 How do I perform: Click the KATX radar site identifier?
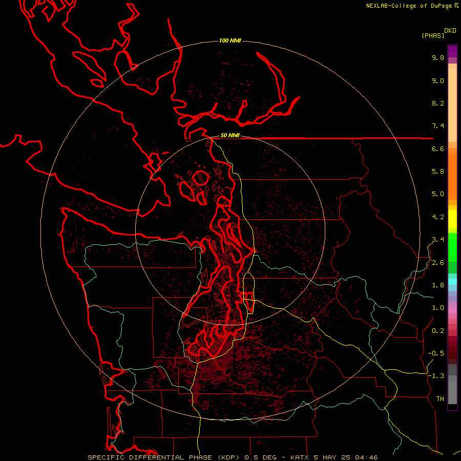click(x=300, y=457)
